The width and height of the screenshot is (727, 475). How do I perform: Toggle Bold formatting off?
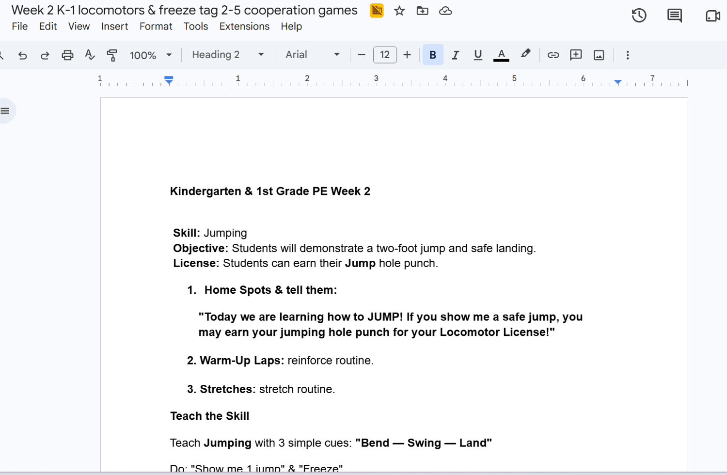coord(433,55)
